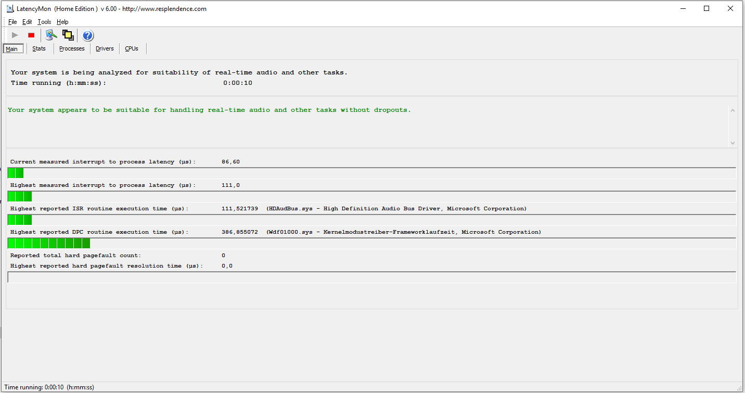
Task: Open the Edit menu
Action: (27, 22)
